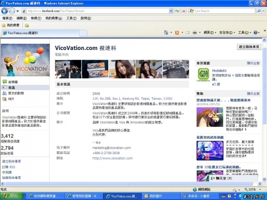Click 訂閱 RSS in the sidebar
Screen dimensions: 267x200
(9, 167)
